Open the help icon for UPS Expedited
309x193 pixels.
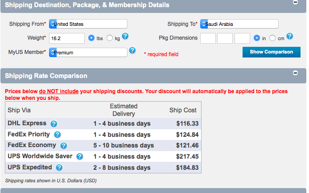tap(59, 168)
